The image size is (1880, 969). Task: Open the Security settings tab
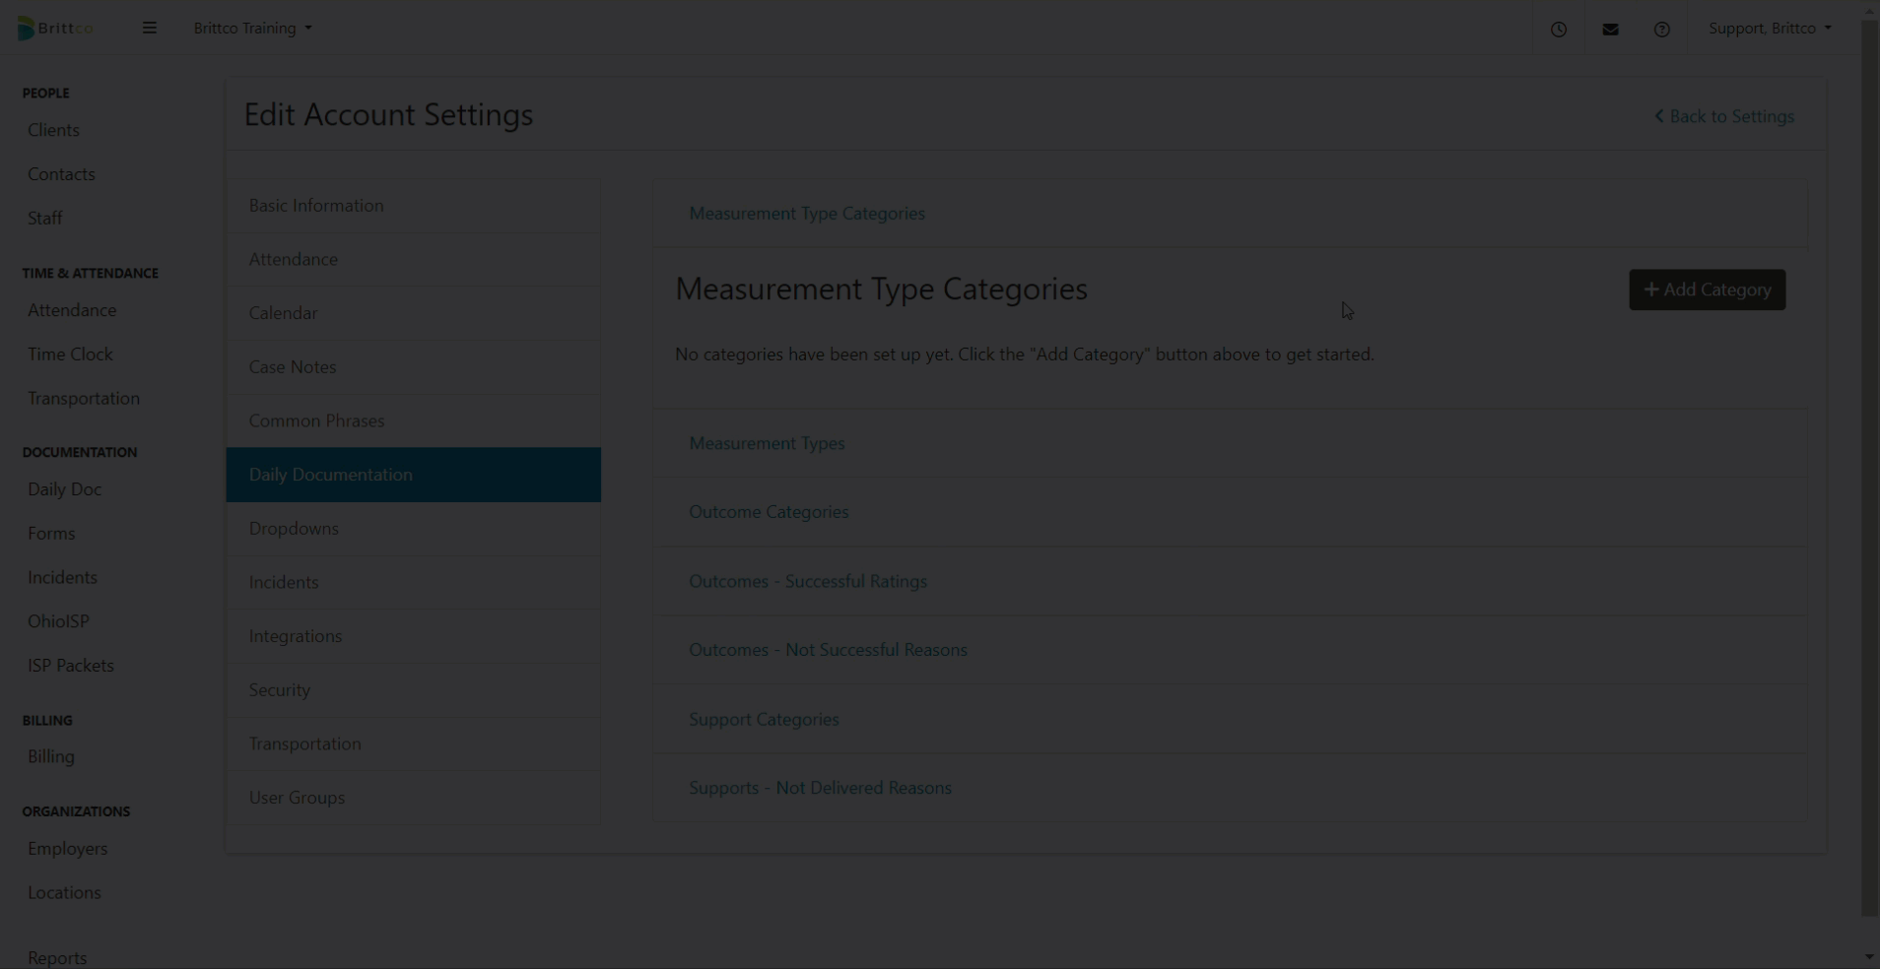279,689
